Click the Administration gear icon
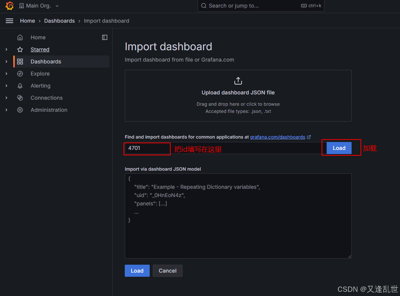The height and width of the screenshot is (296, 400). pos(20,110)
